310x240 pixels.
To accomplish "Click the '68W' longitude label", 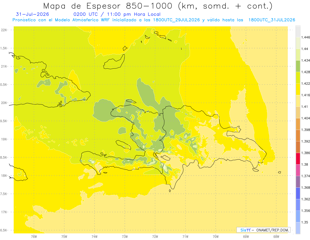I will click(x=276, y=237).
